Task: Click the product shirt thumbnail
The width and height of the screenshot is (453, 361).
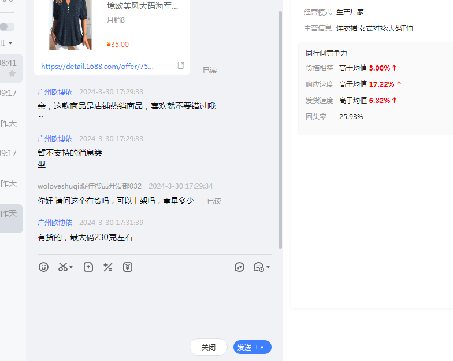Action: (x=70, y=25)
